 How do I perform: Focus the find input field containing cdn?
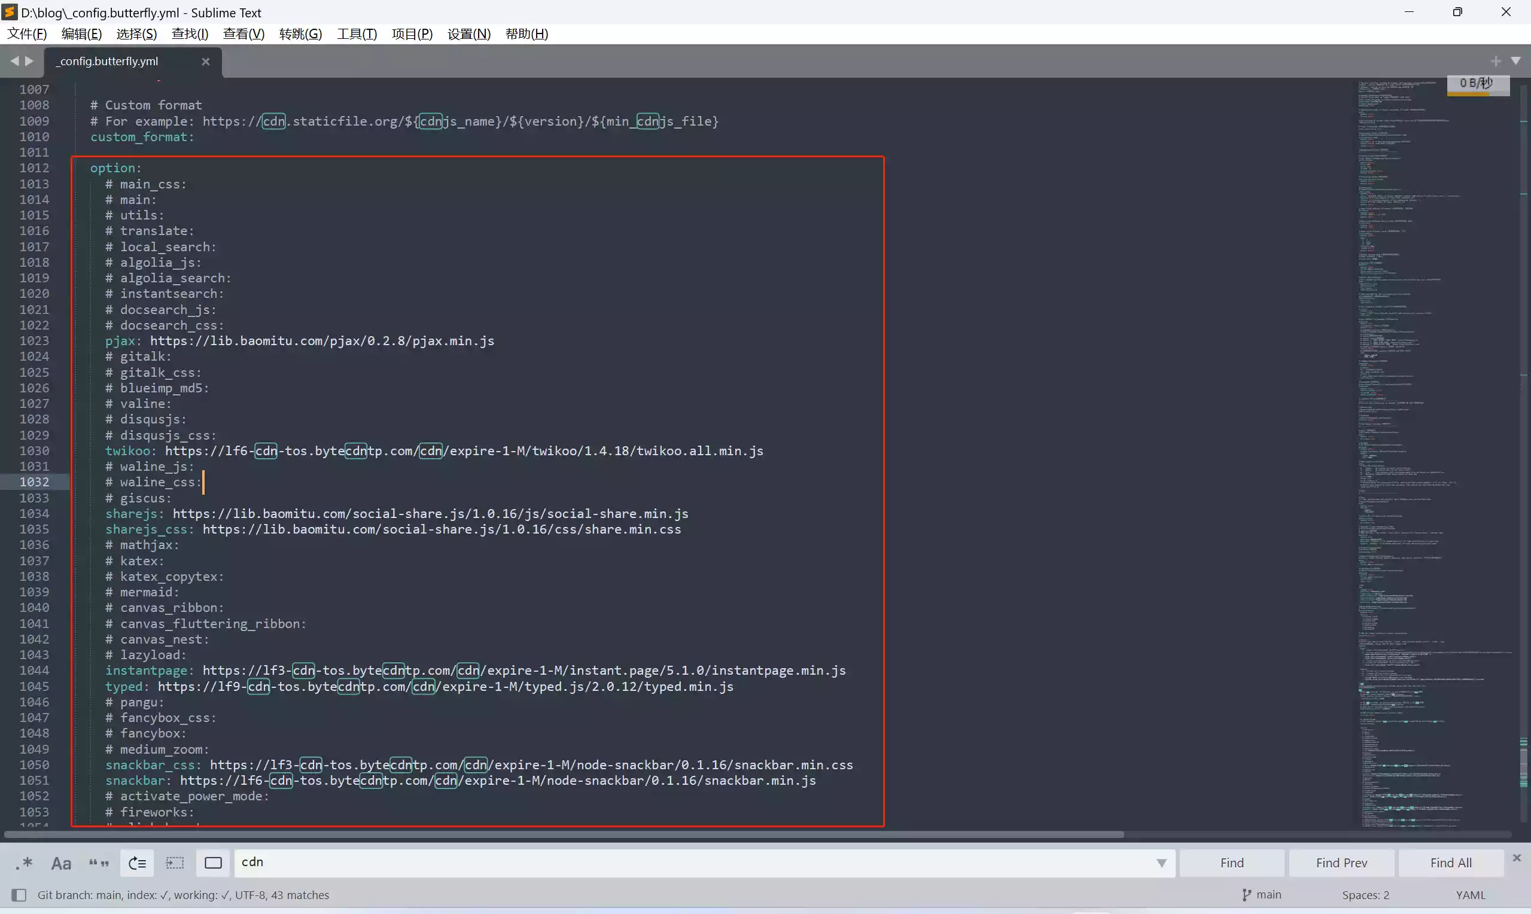tap(696, 863)
